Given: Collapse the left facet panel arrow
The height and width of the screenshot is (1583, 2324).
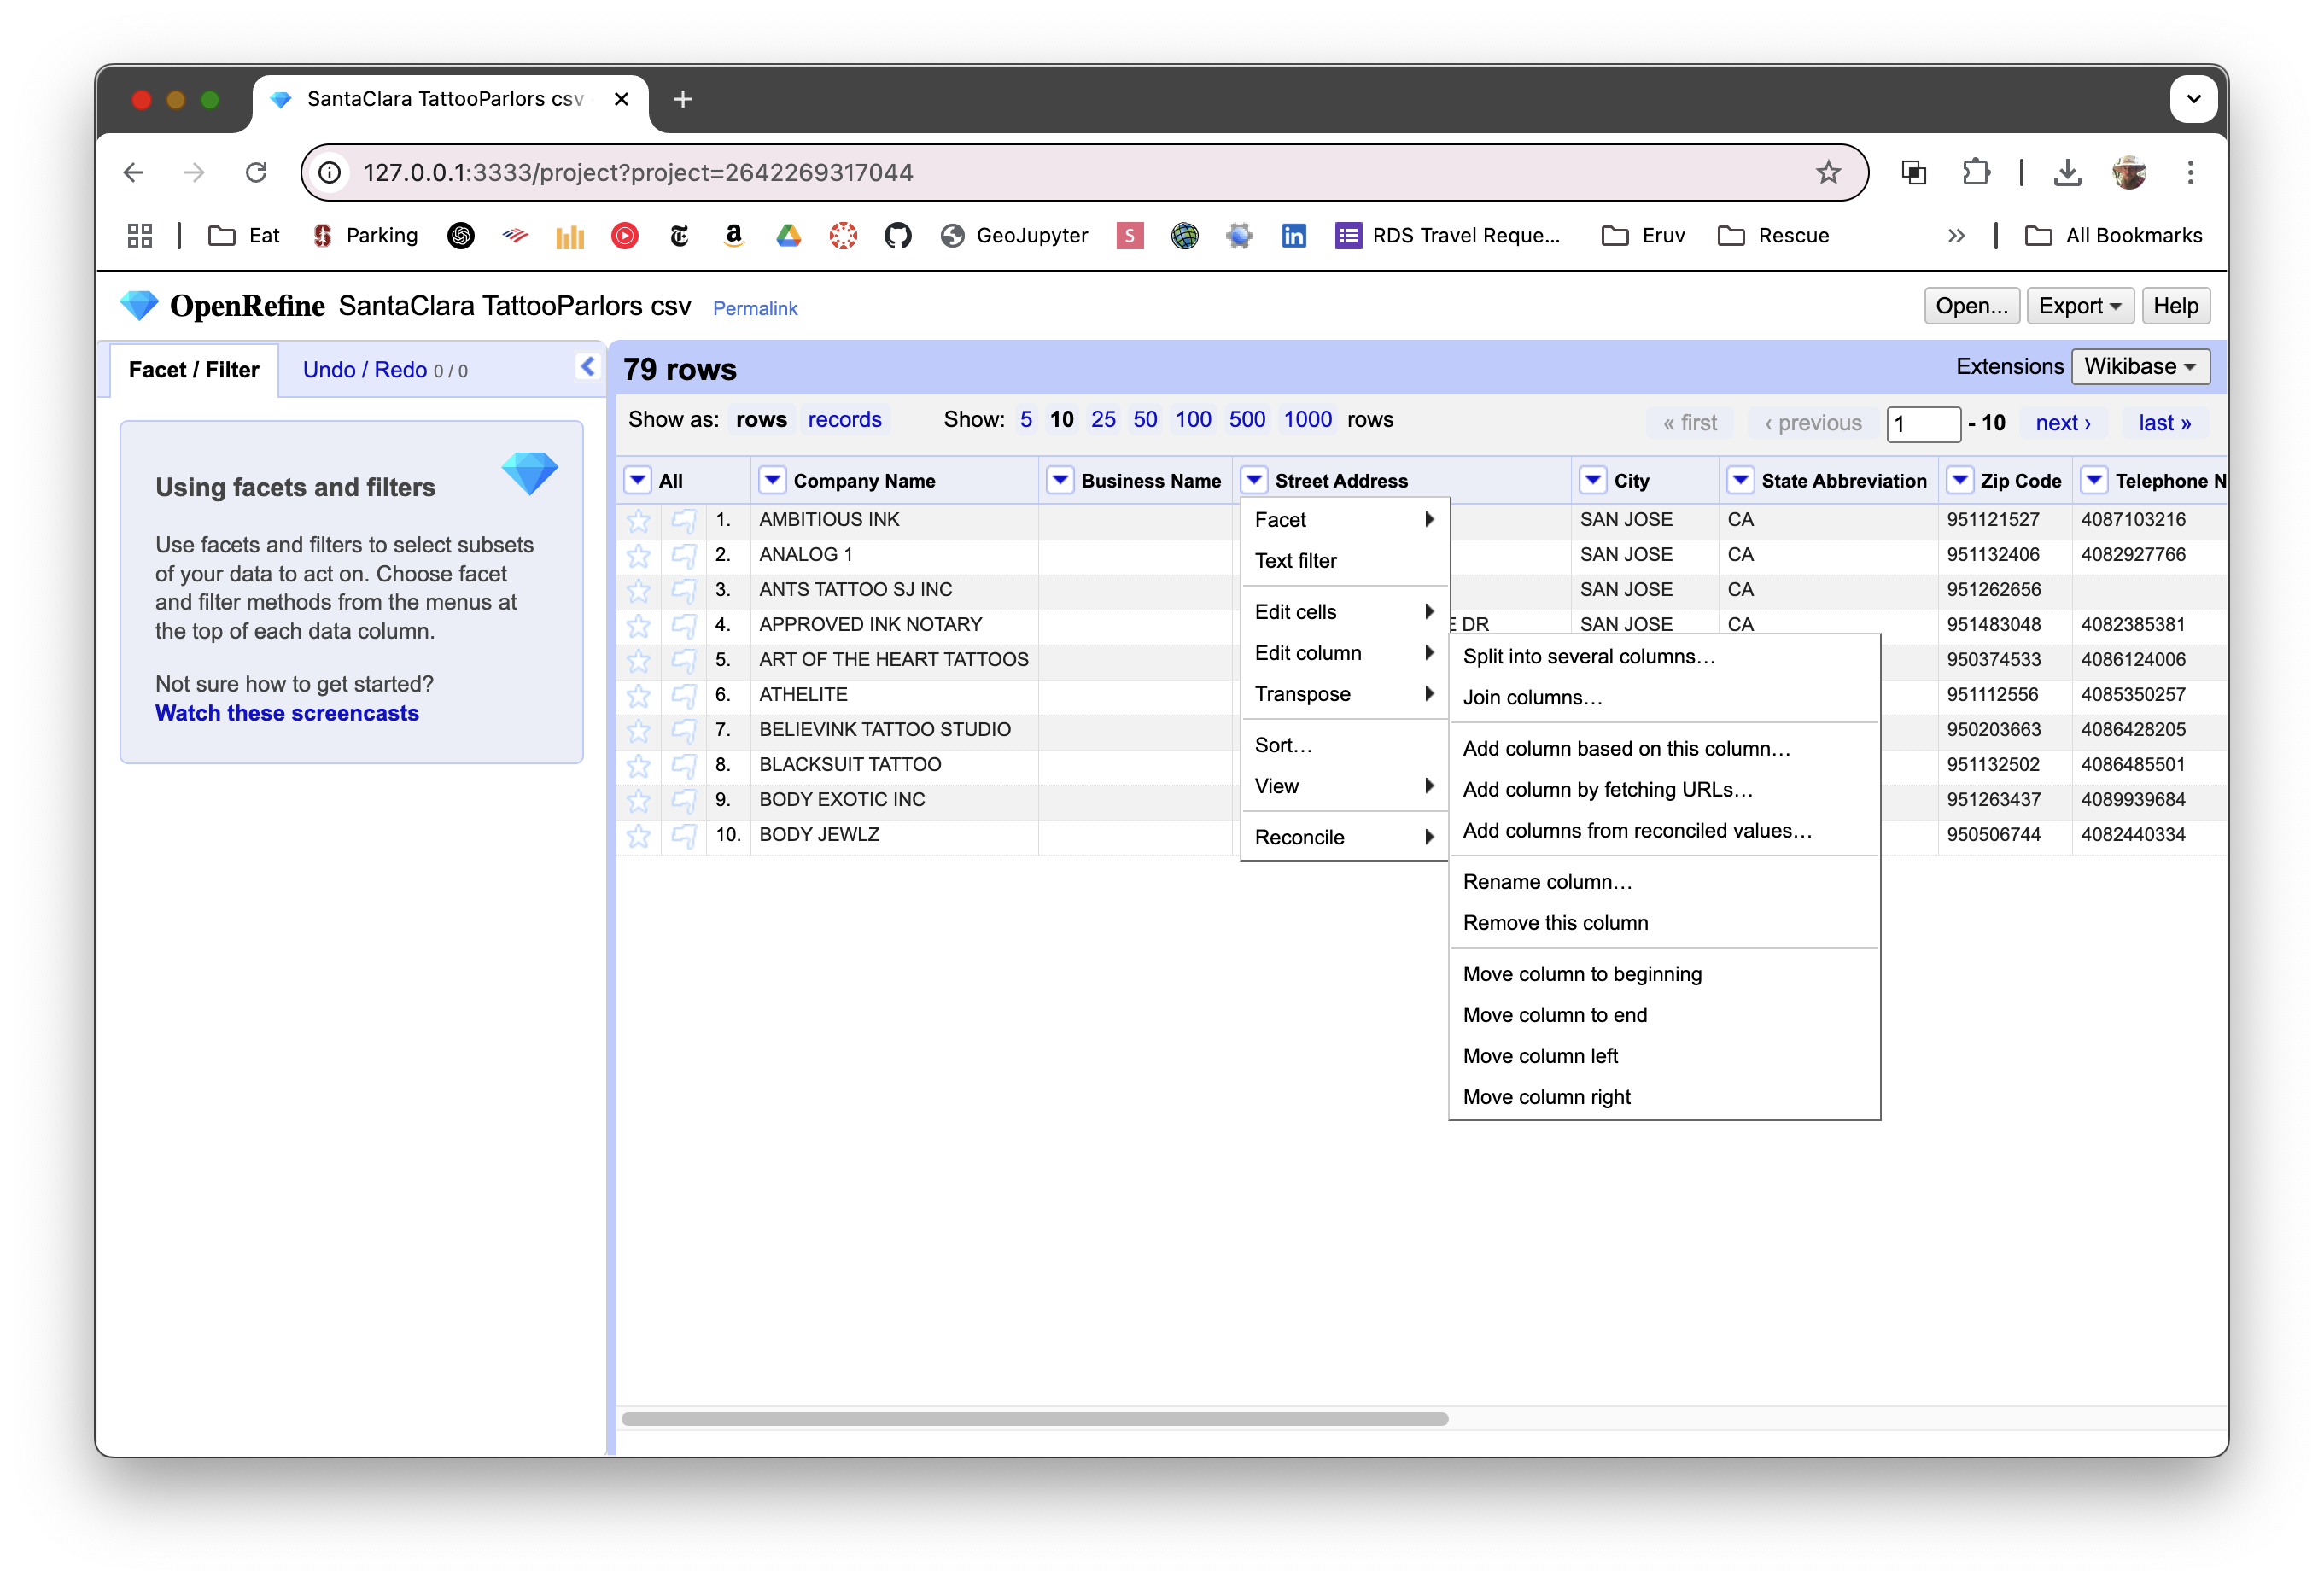Looking at the screenshot, I should click(x=588, y=367).
